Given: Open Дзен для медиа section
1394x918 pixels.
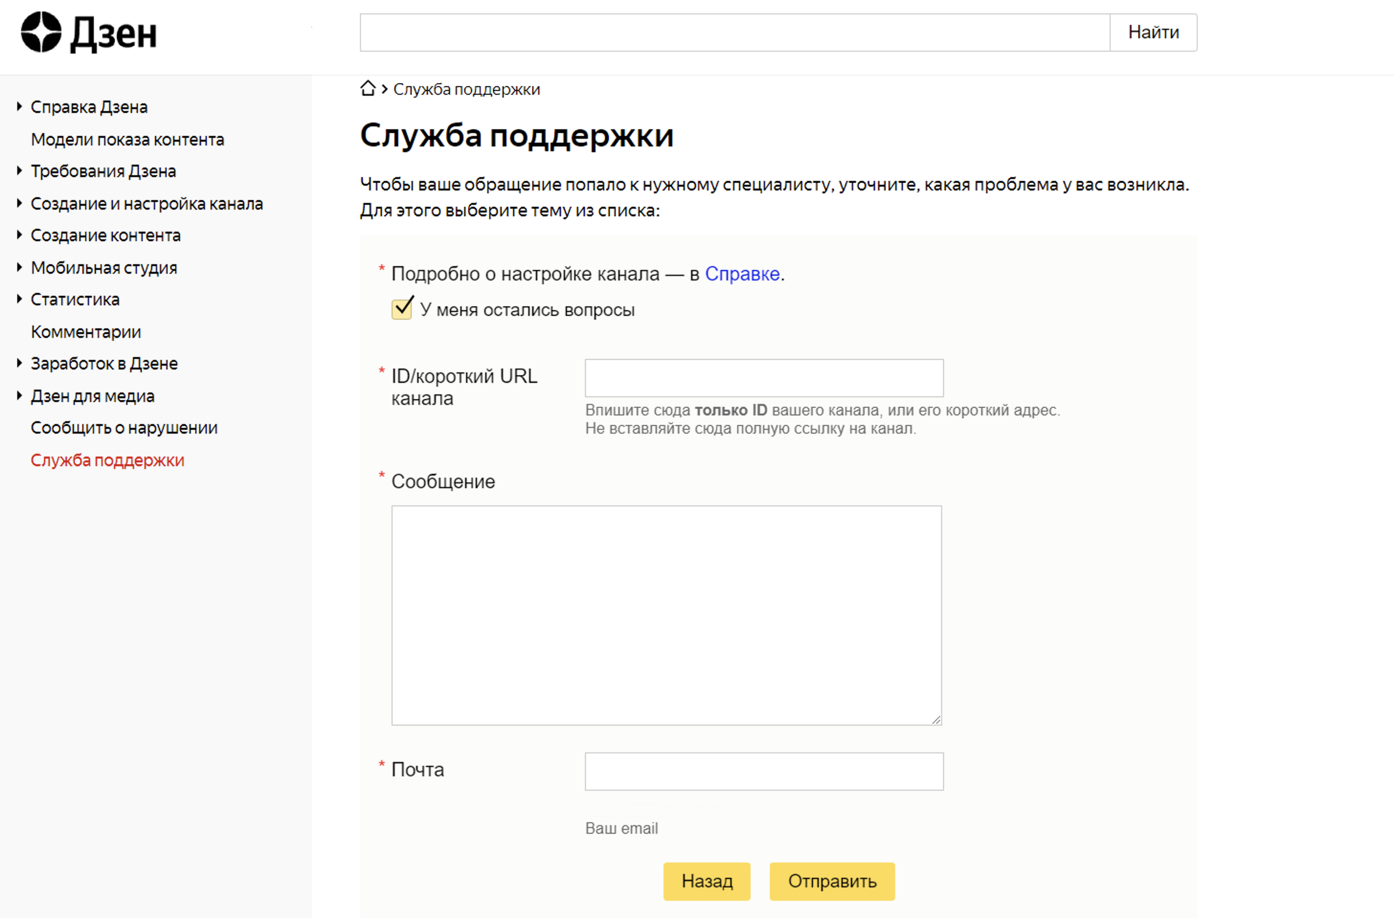Looking at the screenshot, I should pyautogui.click(x=92, y=396).
